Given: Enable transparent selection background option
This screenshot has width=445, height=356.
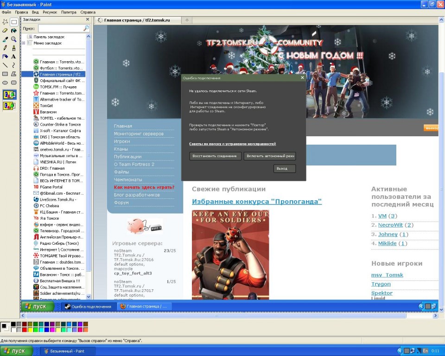Looking at the screenshot, I should tap(9, 106).
